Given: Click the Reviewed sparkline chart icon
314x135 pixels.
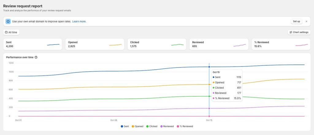Looking at the screenshot, I should (239, 45).
